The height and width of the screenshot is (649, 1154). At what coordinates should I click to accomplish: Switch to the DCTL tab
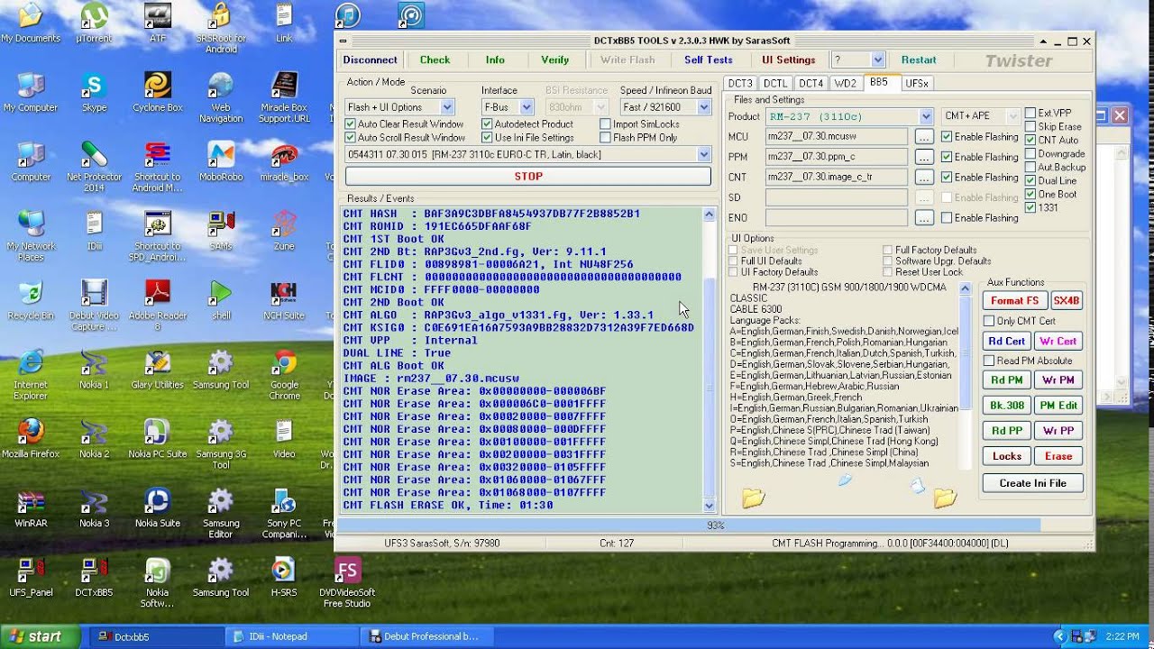(x=775, y=83)
